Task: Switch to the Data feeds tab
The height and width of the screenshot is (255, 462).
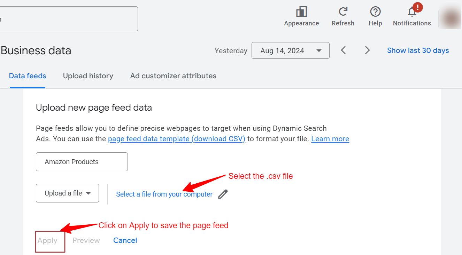Action: click(x=28, y=76)
